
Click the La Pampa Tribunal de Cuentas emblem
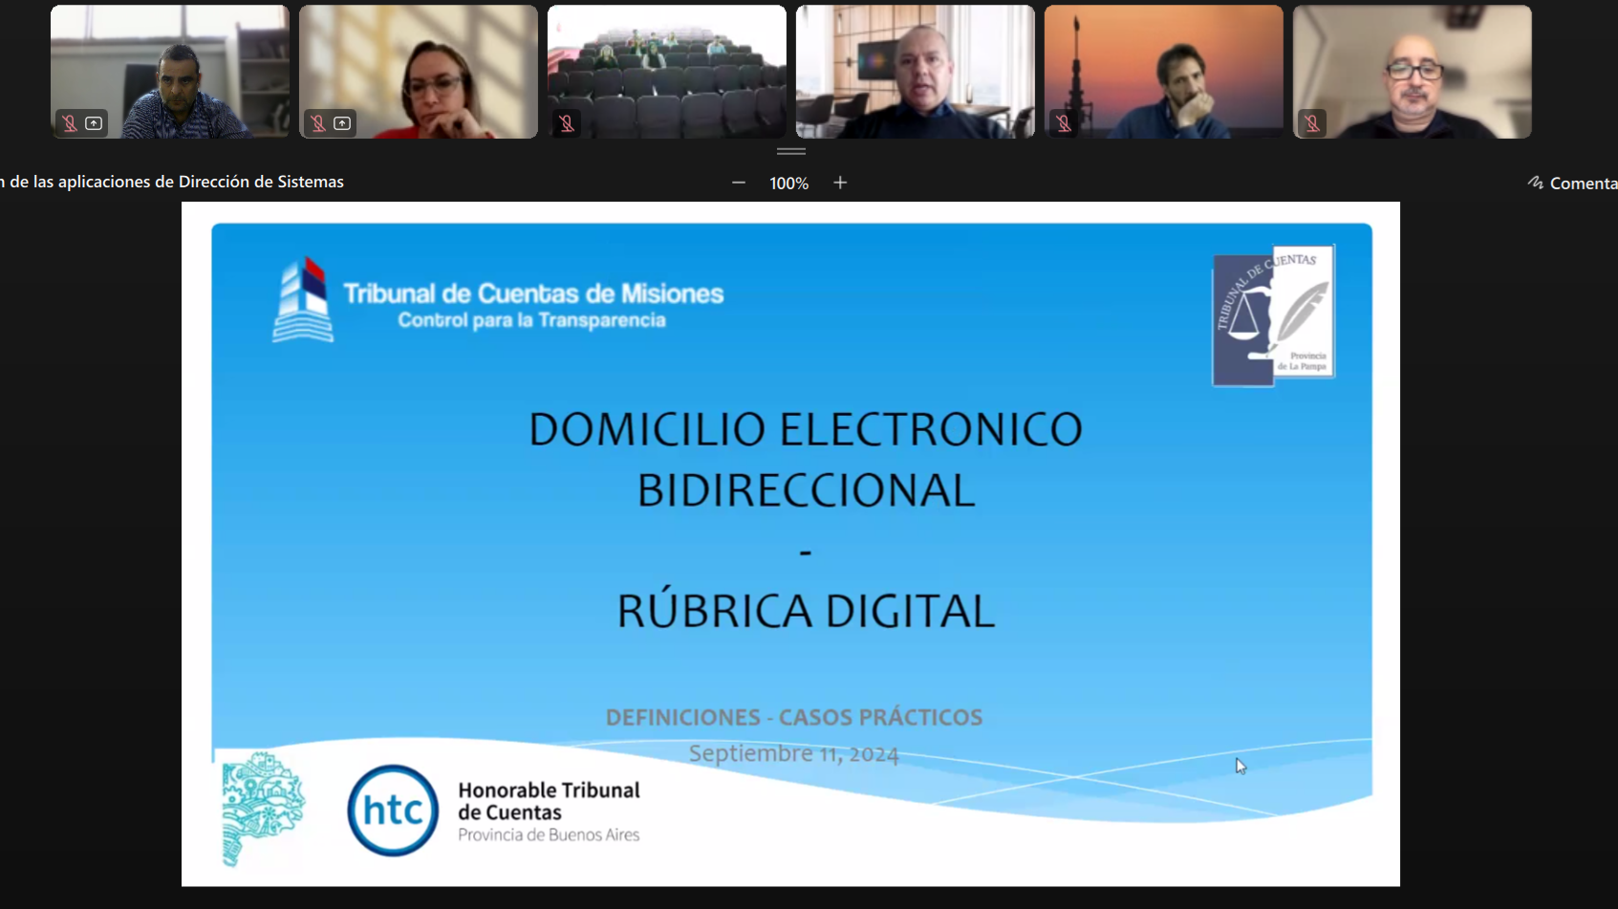click(1273, 315)
